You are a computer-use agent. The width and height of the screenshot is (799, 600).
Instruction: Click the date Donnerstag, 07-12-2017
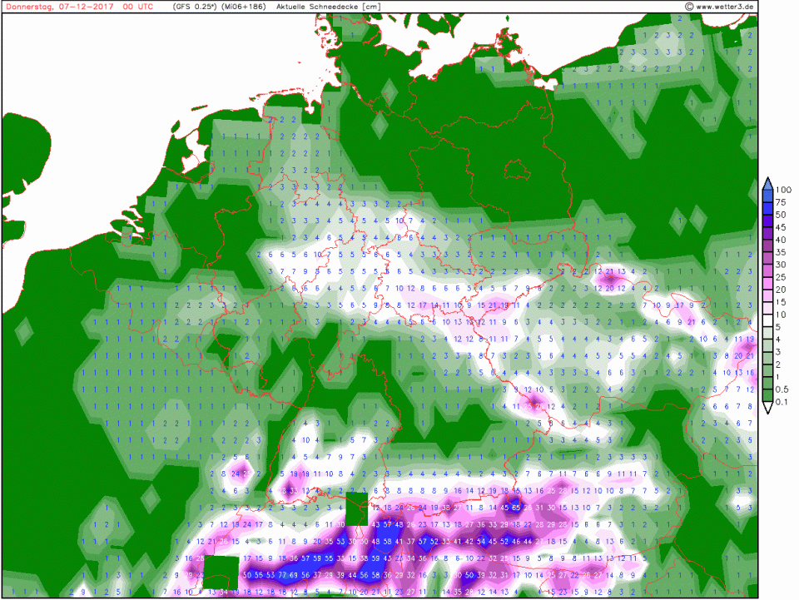point(57,7)
